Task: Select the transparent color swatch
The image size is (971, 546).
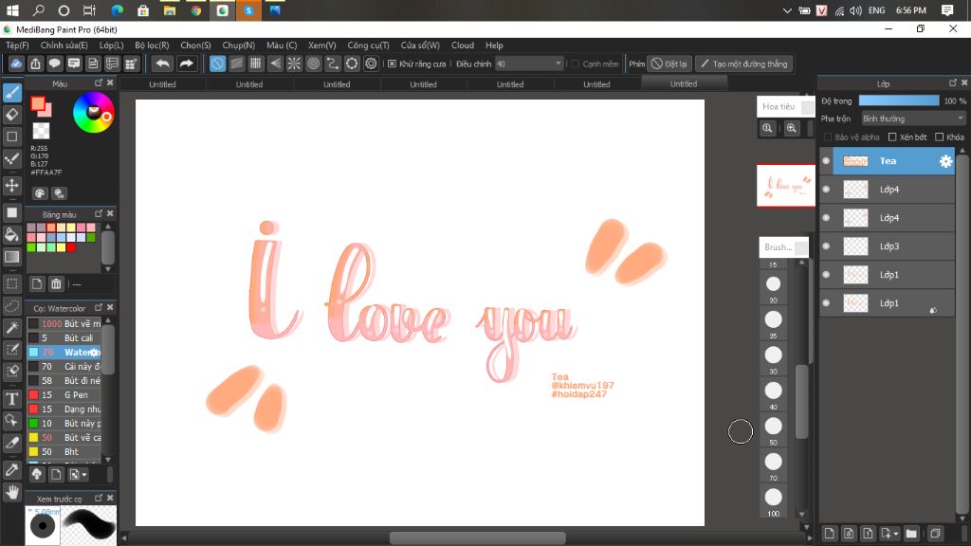Action: tap(41, 131)
